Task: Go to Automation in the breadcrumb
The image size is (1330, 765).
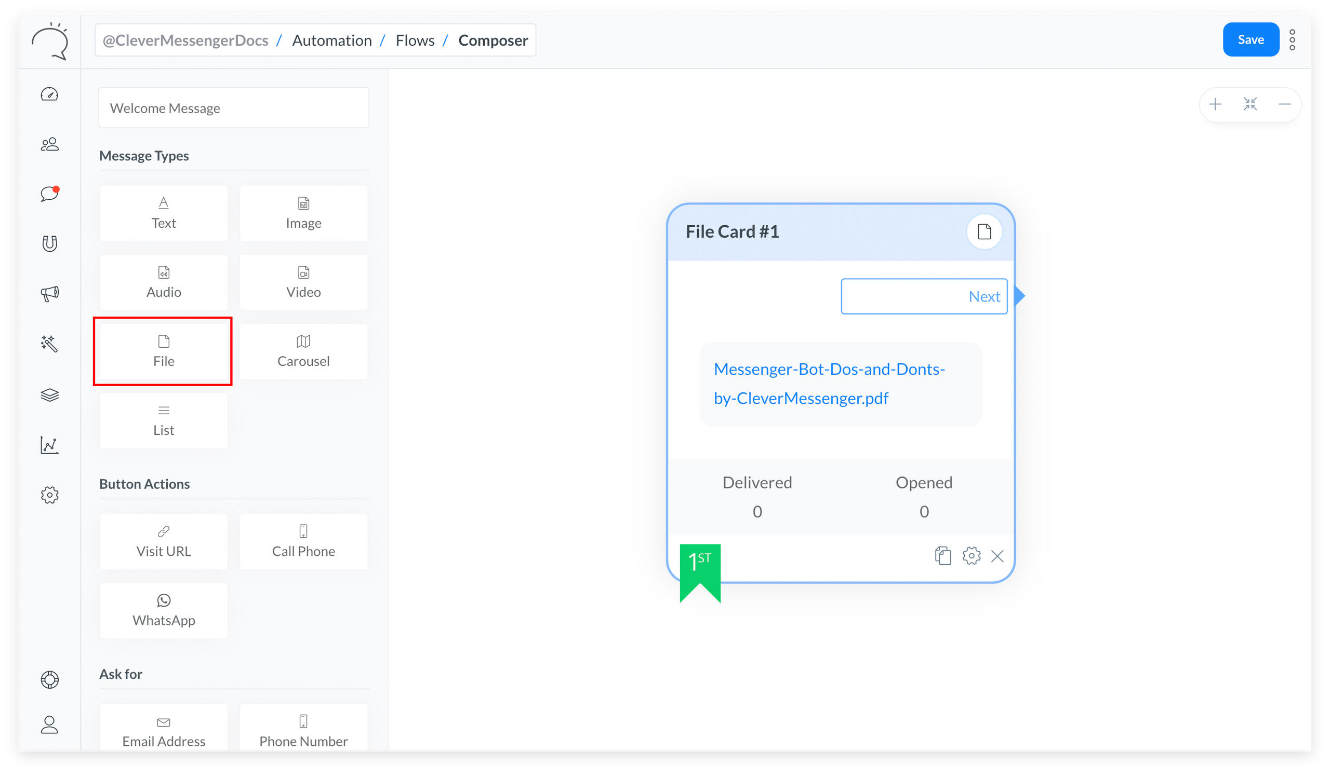Action: (332, 40)
